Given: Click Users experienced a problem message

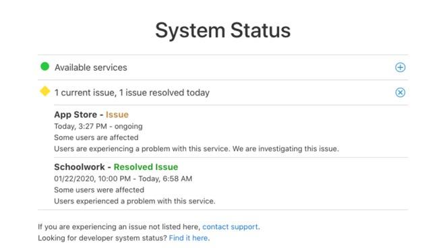Looking at the screenshot, I should [x=135, y=201].
